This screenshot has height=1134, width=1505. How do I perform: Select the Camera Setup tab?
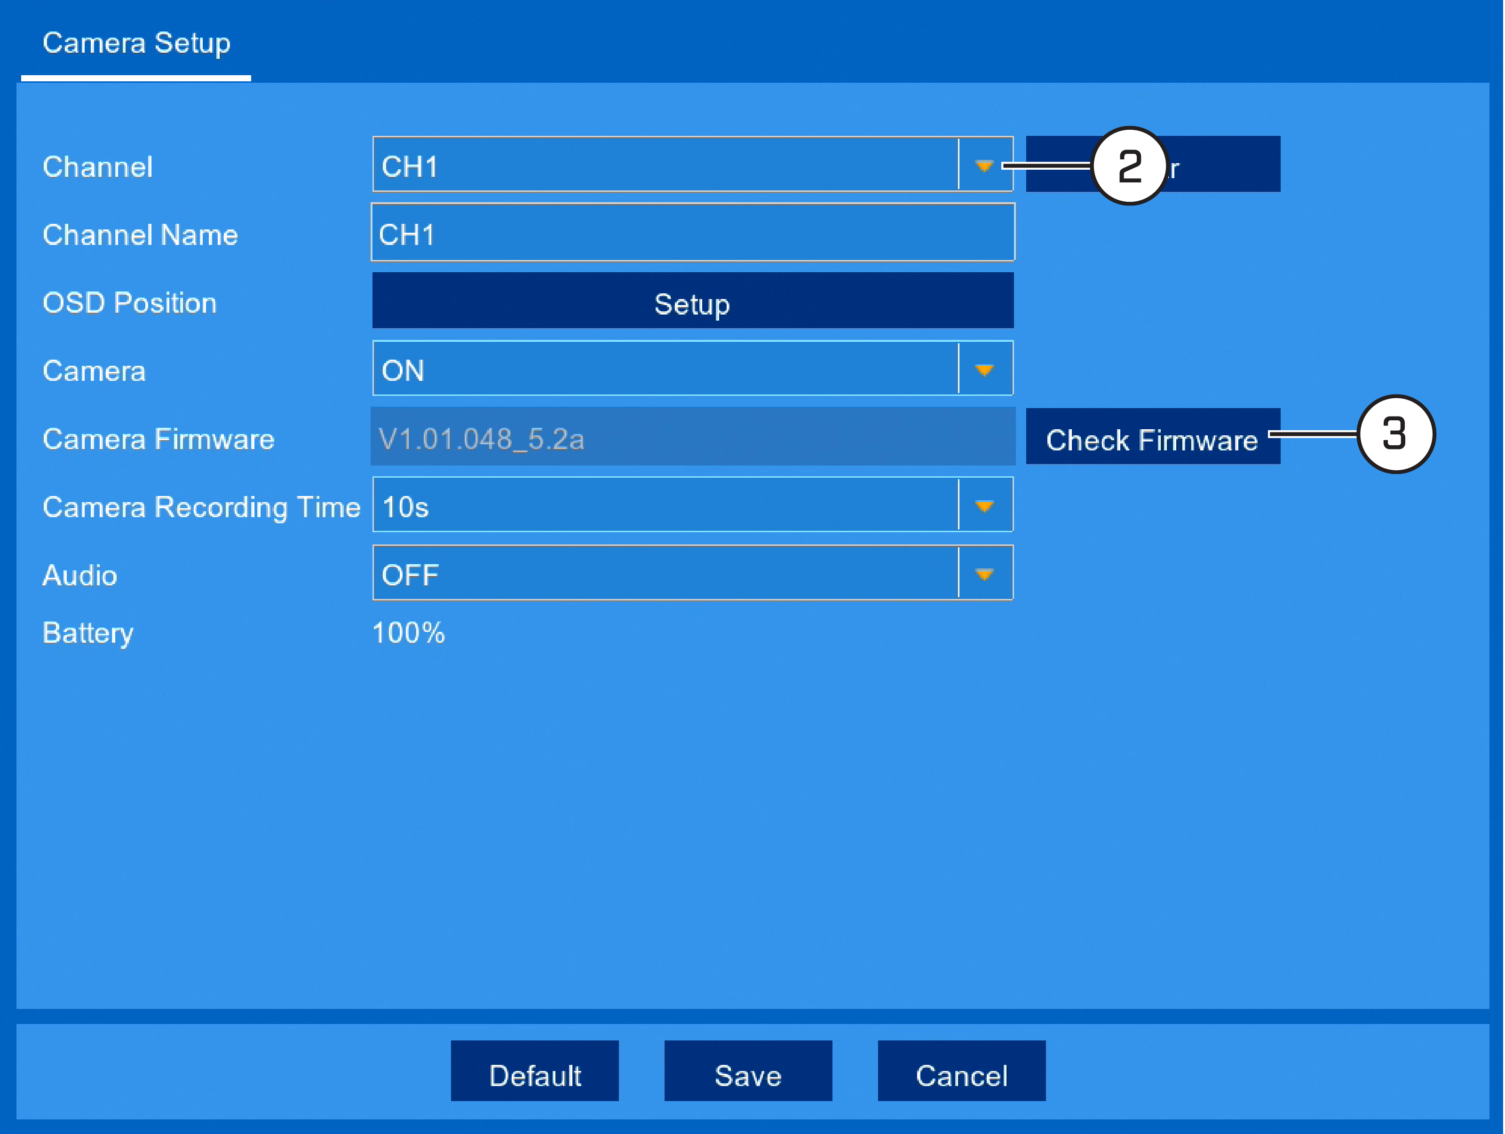pos(136,44)
